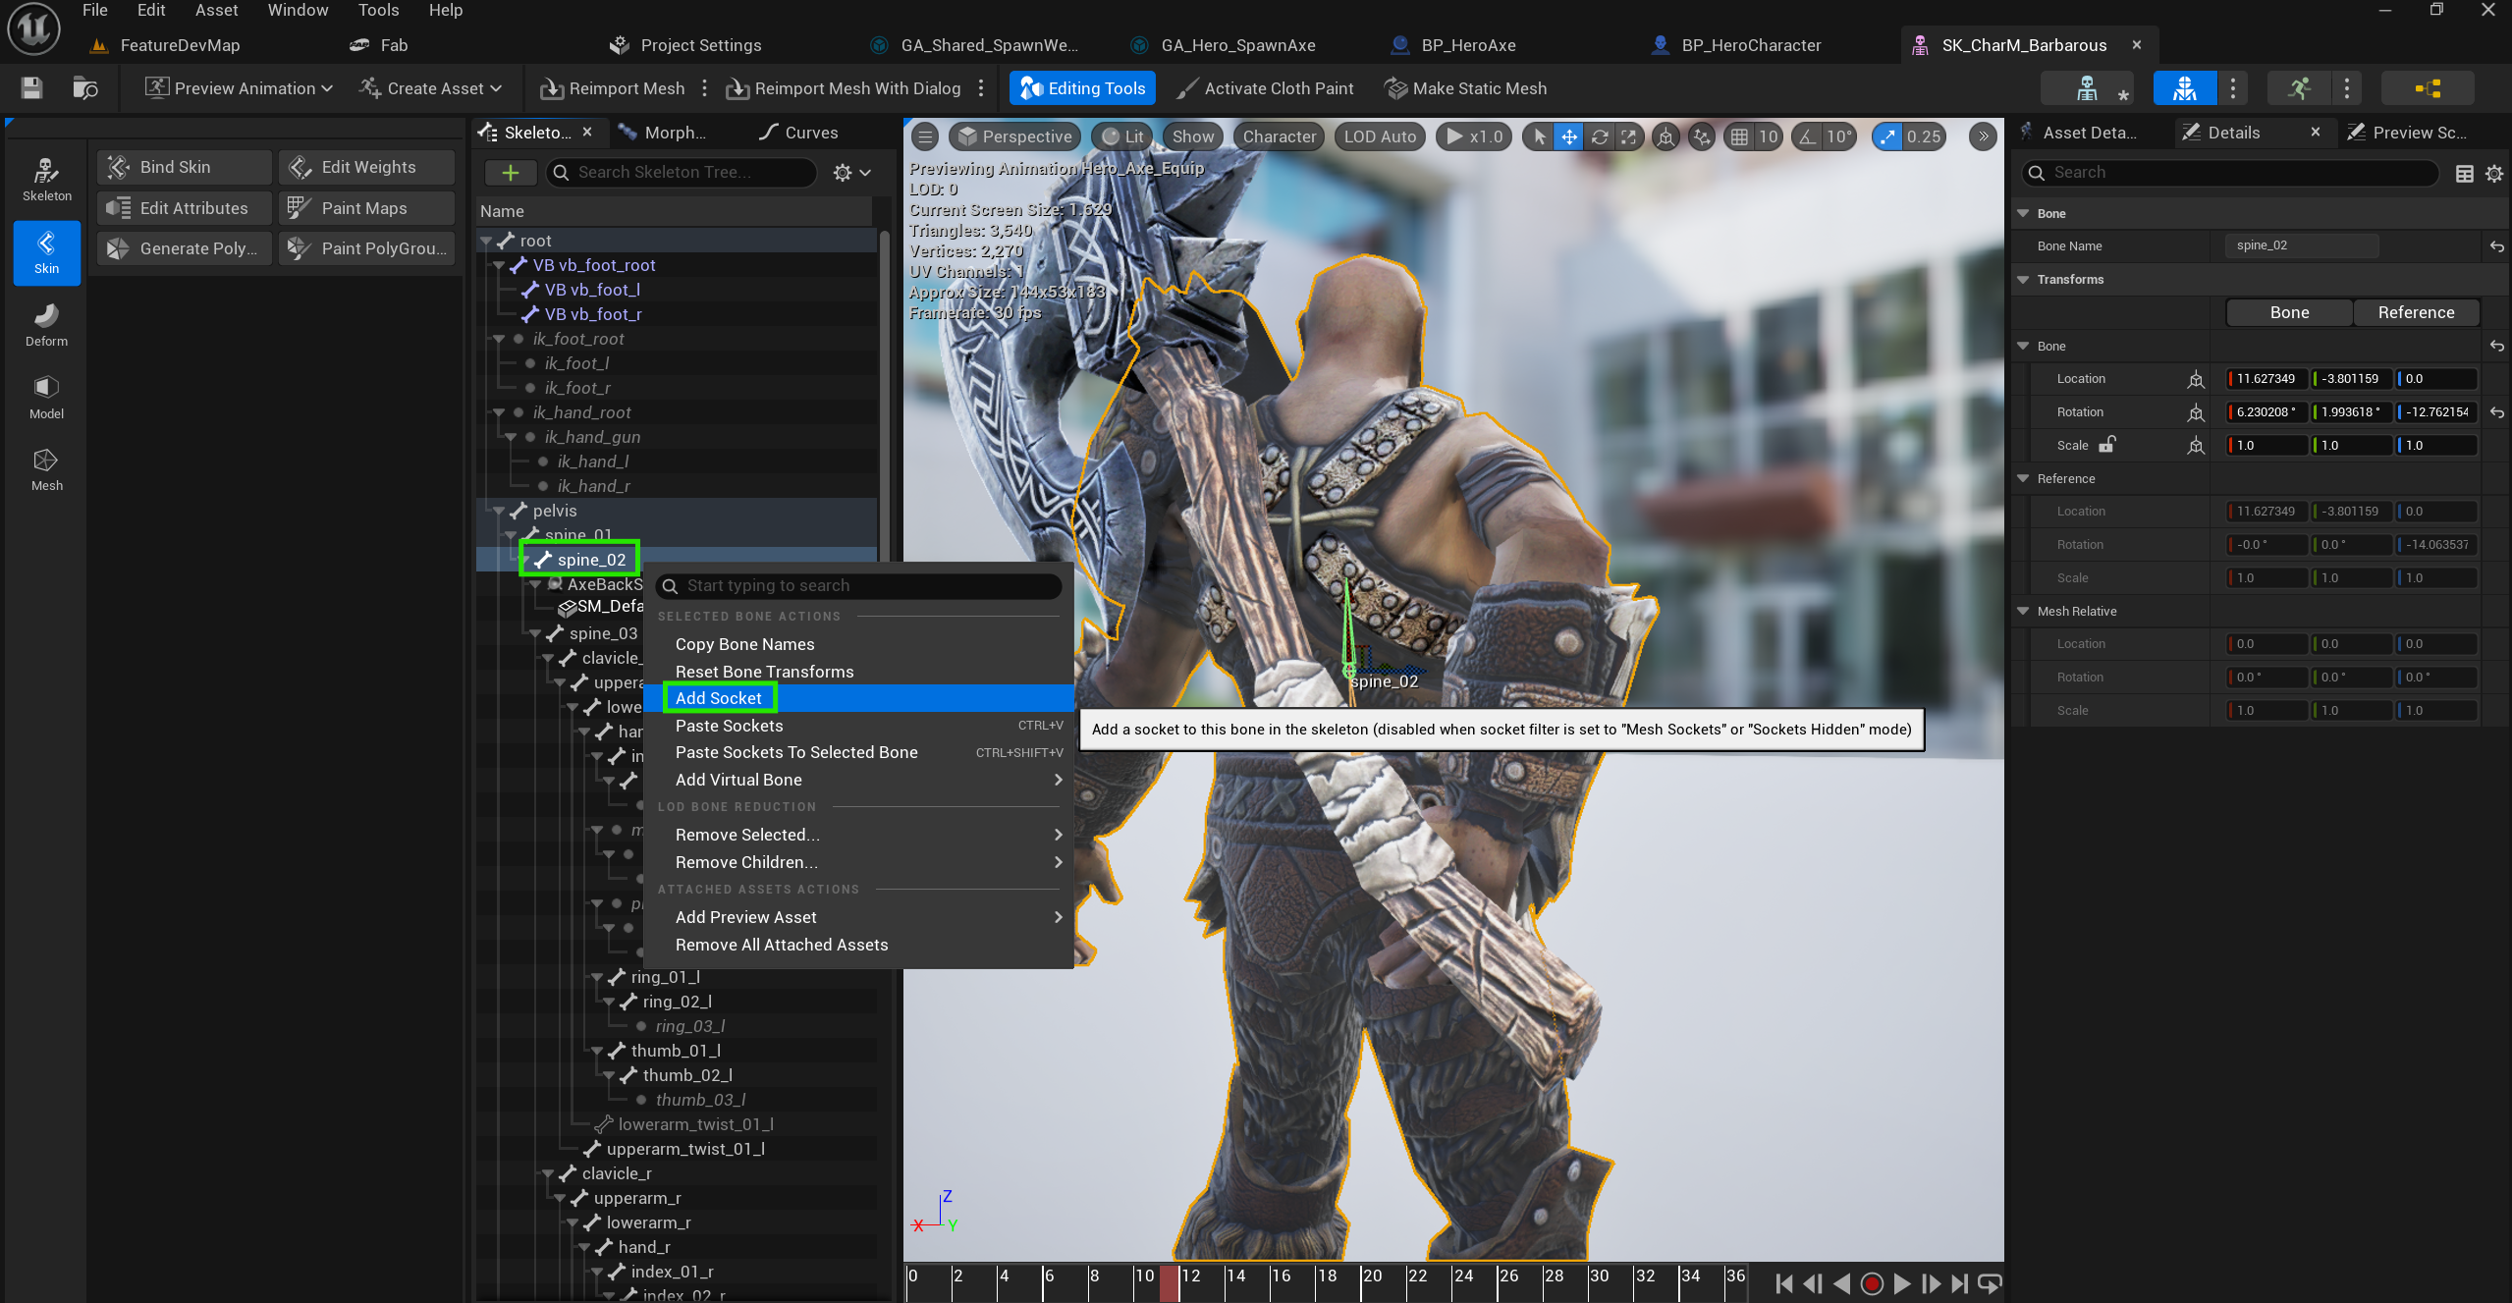The image size is (2512, 1303).
Task: Select the rotate transform gizmo icon
Action: click(1600, 136)
